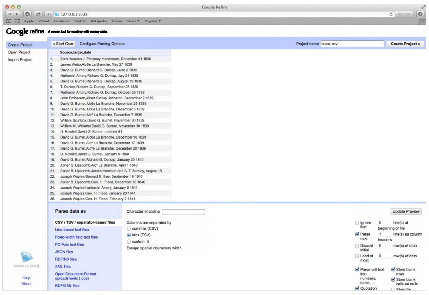Switch to Import Project in sidebar
429x295 pixels.
point(20,60)
